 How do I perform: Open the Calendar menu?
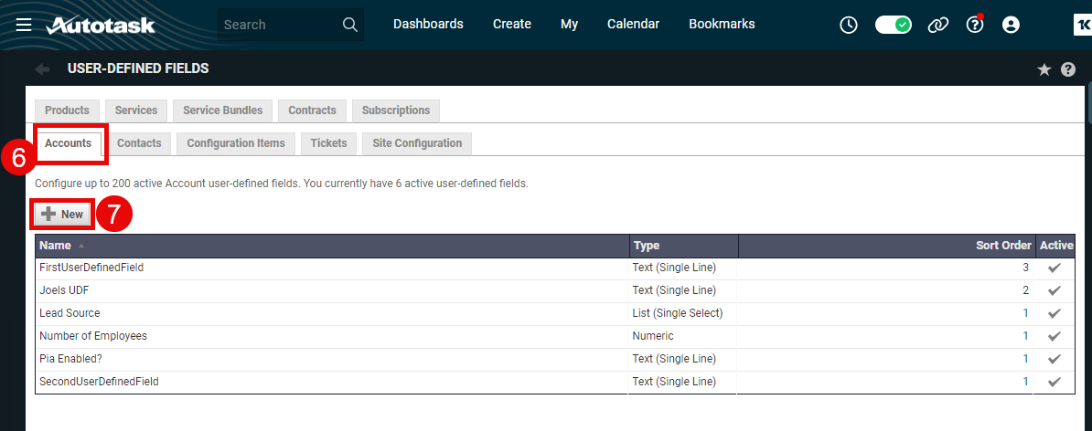coord(633,24)
